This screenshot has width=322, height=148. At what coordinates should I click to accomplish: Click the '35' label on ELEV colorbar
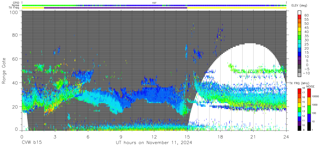pos(307,36)
